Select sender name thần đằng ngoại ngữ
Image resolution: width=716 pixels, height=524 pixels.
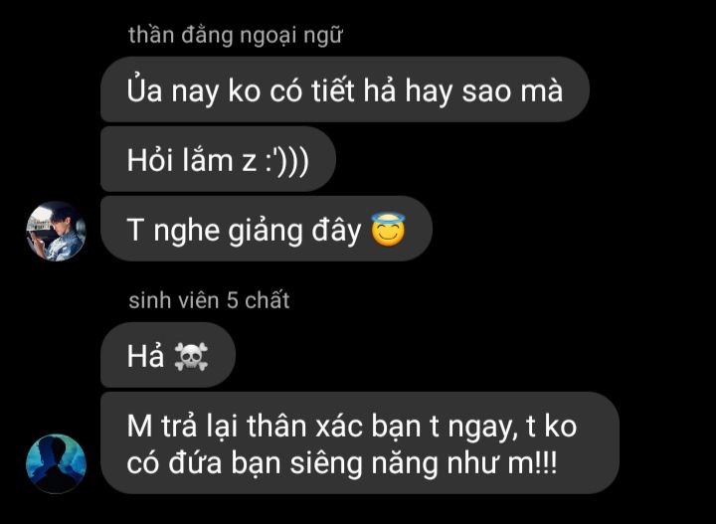pyautogui.click(x=235, y=36)
